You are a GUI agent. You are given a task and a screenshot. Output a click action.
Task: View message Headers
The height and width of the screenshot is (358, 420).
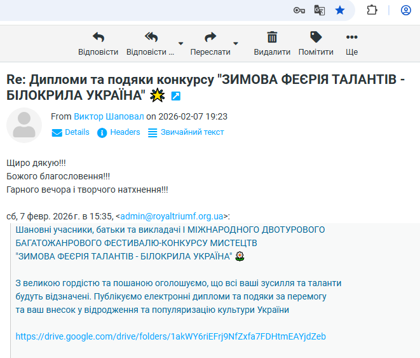(118, 132)
